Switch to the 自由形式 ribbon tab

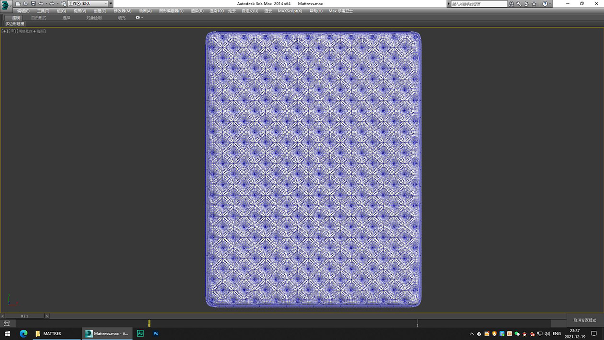(x=39, y=18)
